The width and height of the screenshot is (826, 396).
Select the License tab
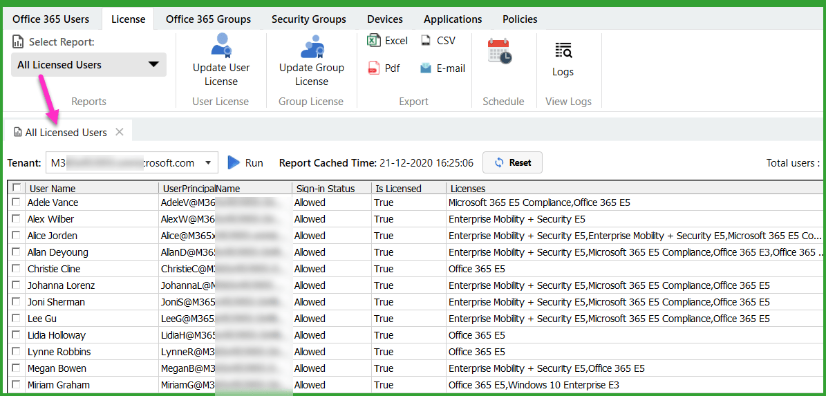pyautogui.click(x=128, y=19)
